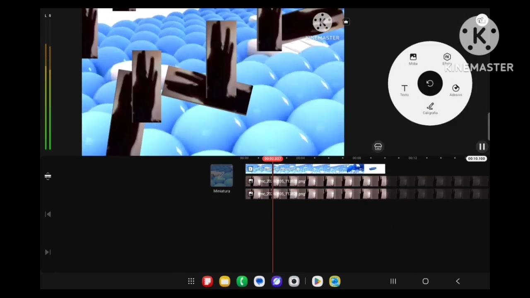Viewport: 530px width, 298px height.
Task: Open the green phone app
Action: coord(242,281)
